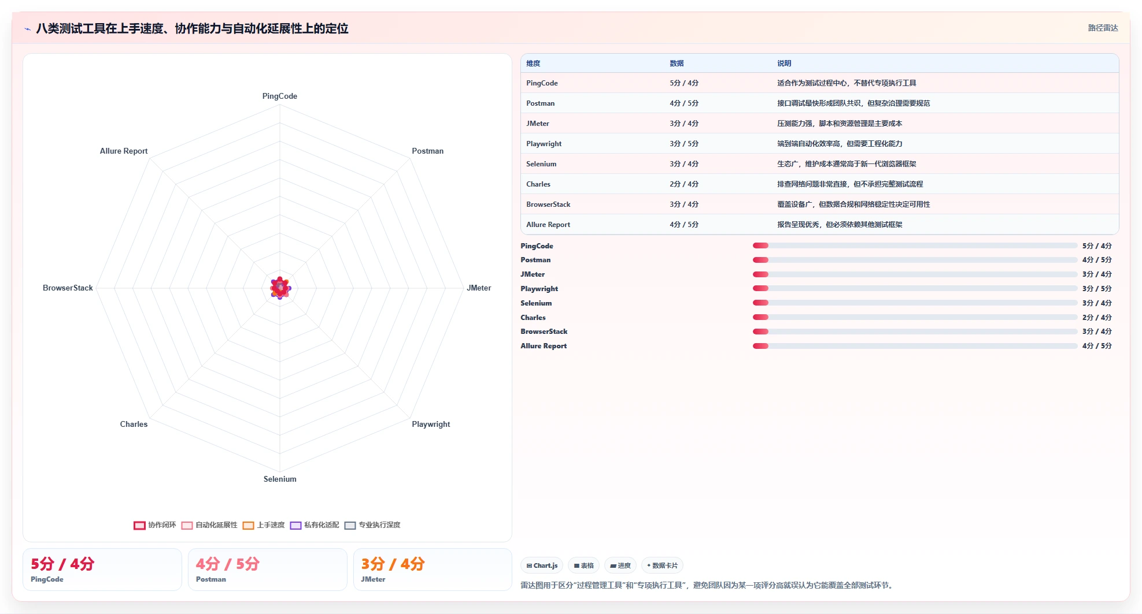1142x614 pixels.
Task: Click the Selenium radar axis label
Action: (280, 479)
